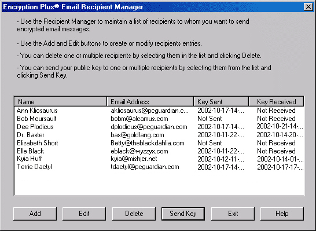
Task: Click Key Received date for Dr. Baxter
Action: pos(280,135)
